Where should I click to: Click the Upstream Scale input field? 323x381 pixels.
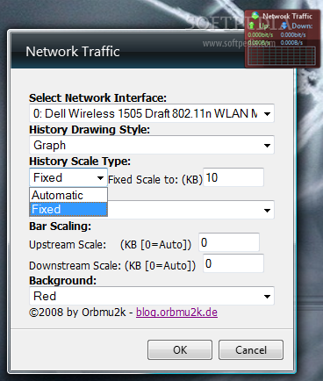[x=229, y=242]
